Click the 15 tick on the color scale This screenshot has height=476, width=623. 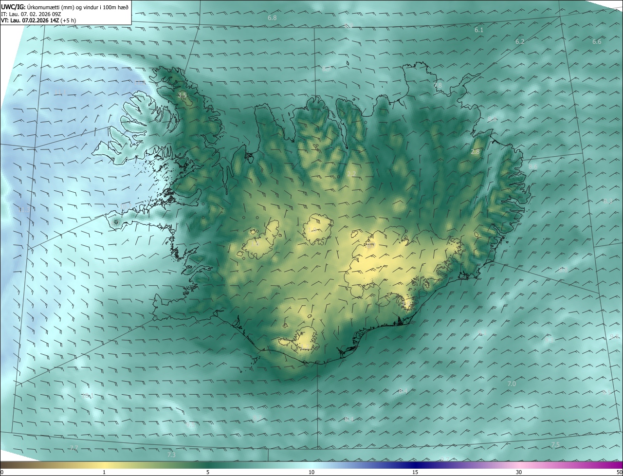(x=415, y=472)
